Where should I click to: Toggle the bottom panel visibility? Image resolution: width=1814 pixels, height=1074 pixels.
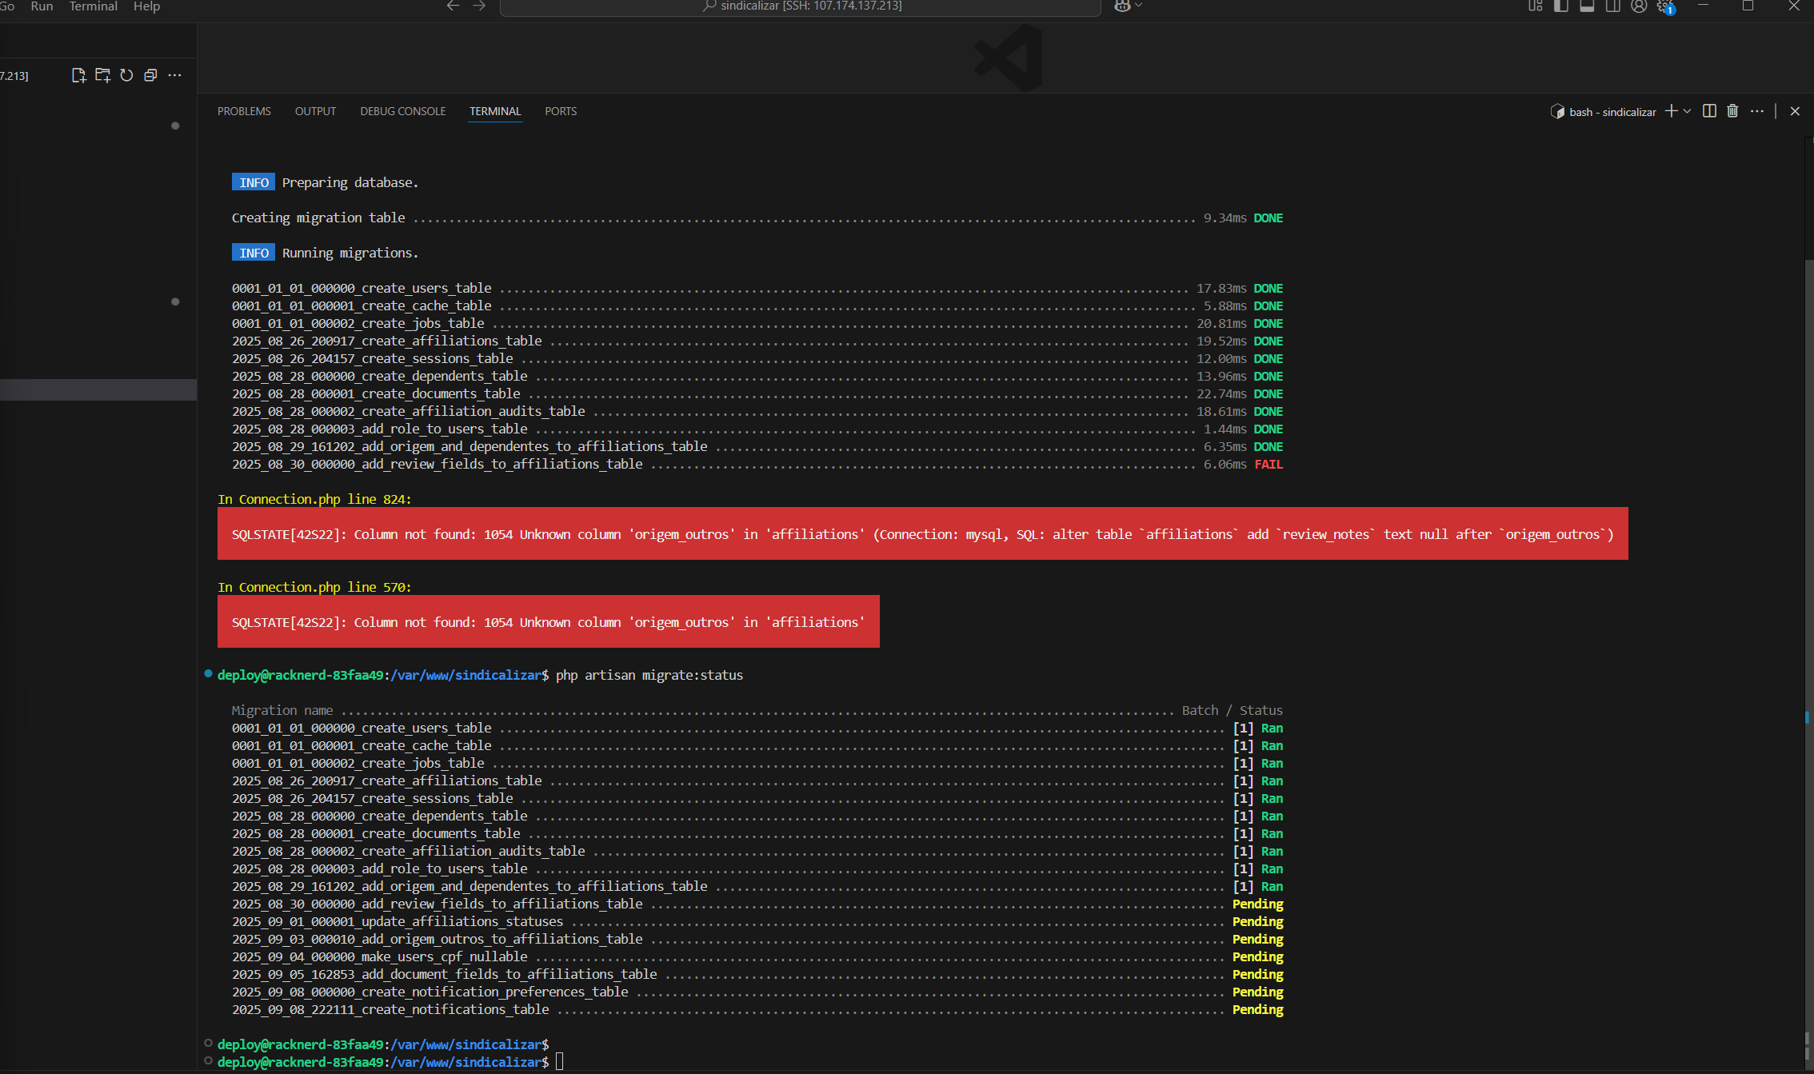(1587, 6)
